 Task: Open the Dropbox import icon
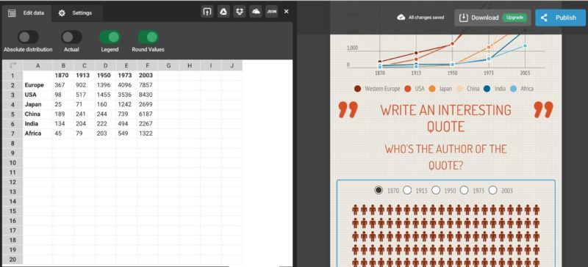click(x=240, y=12)
